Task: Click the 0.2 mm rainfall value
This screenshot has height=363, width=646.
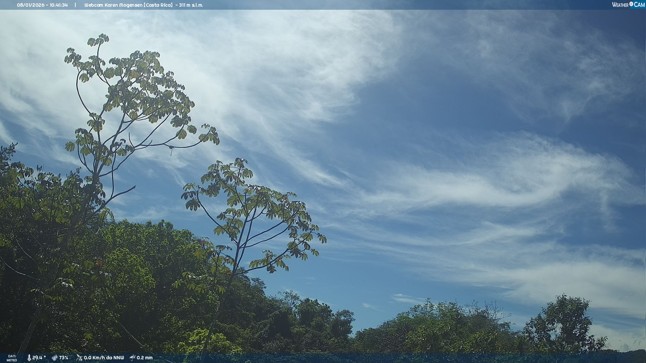Action: click(x=145, y=358)
